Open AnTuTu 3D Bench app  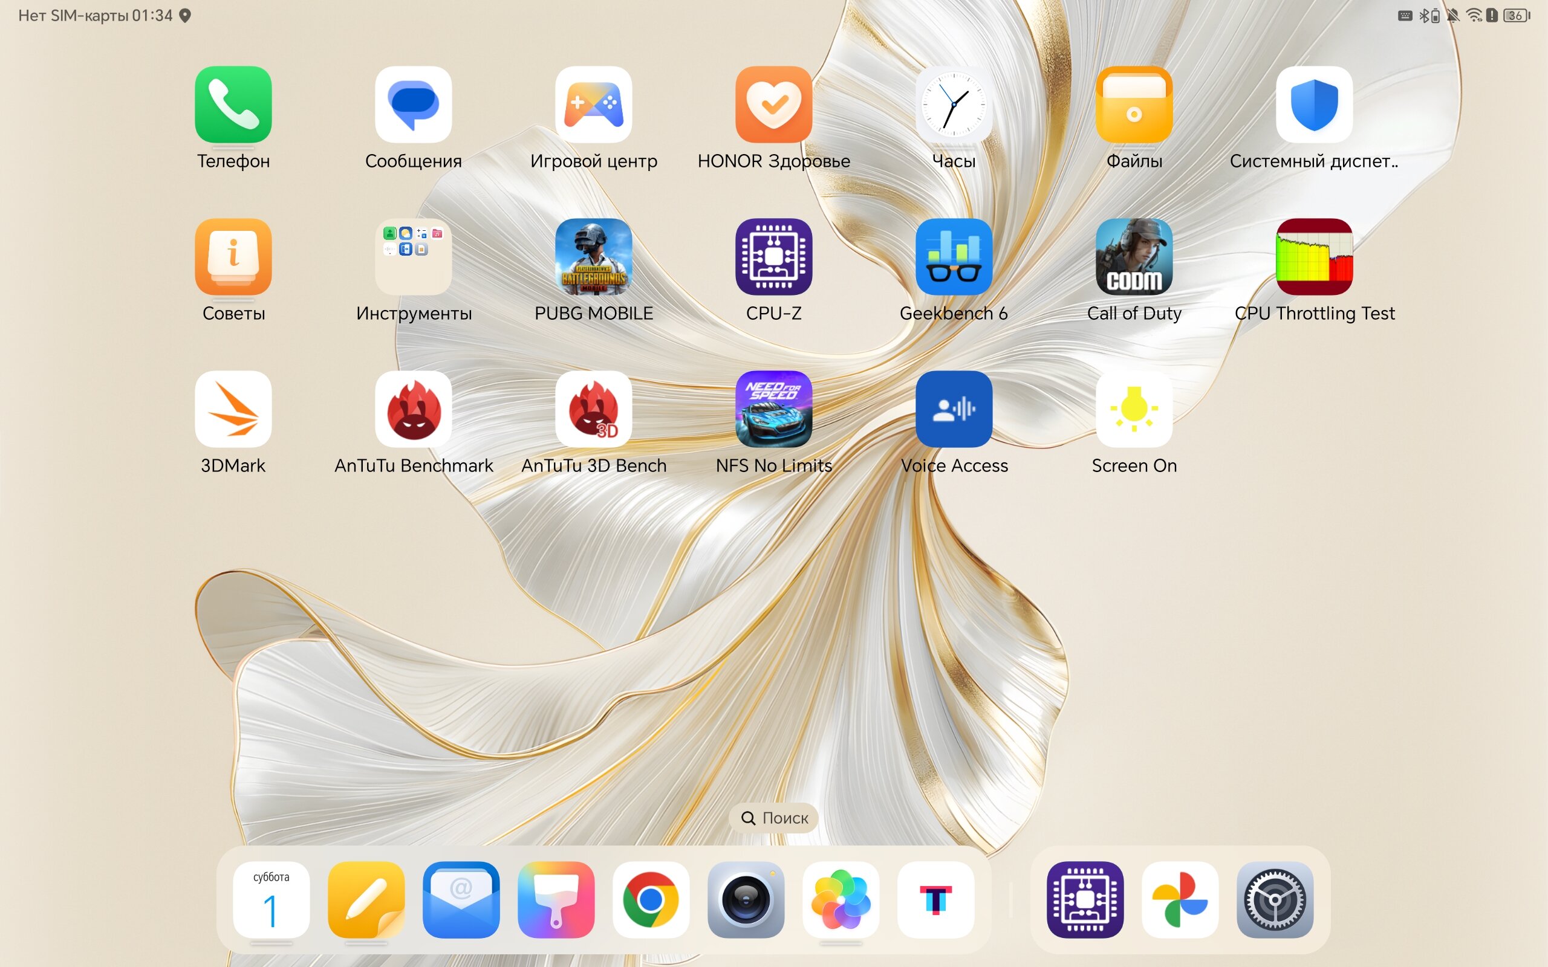point(594,409)
